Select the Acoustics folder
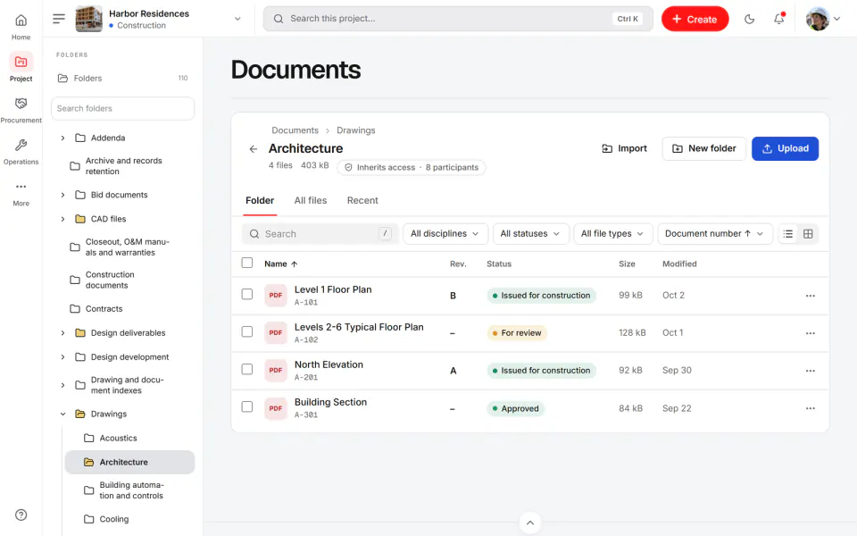Image resolution: width=857 pixels, height=536 pixels. 129,438
